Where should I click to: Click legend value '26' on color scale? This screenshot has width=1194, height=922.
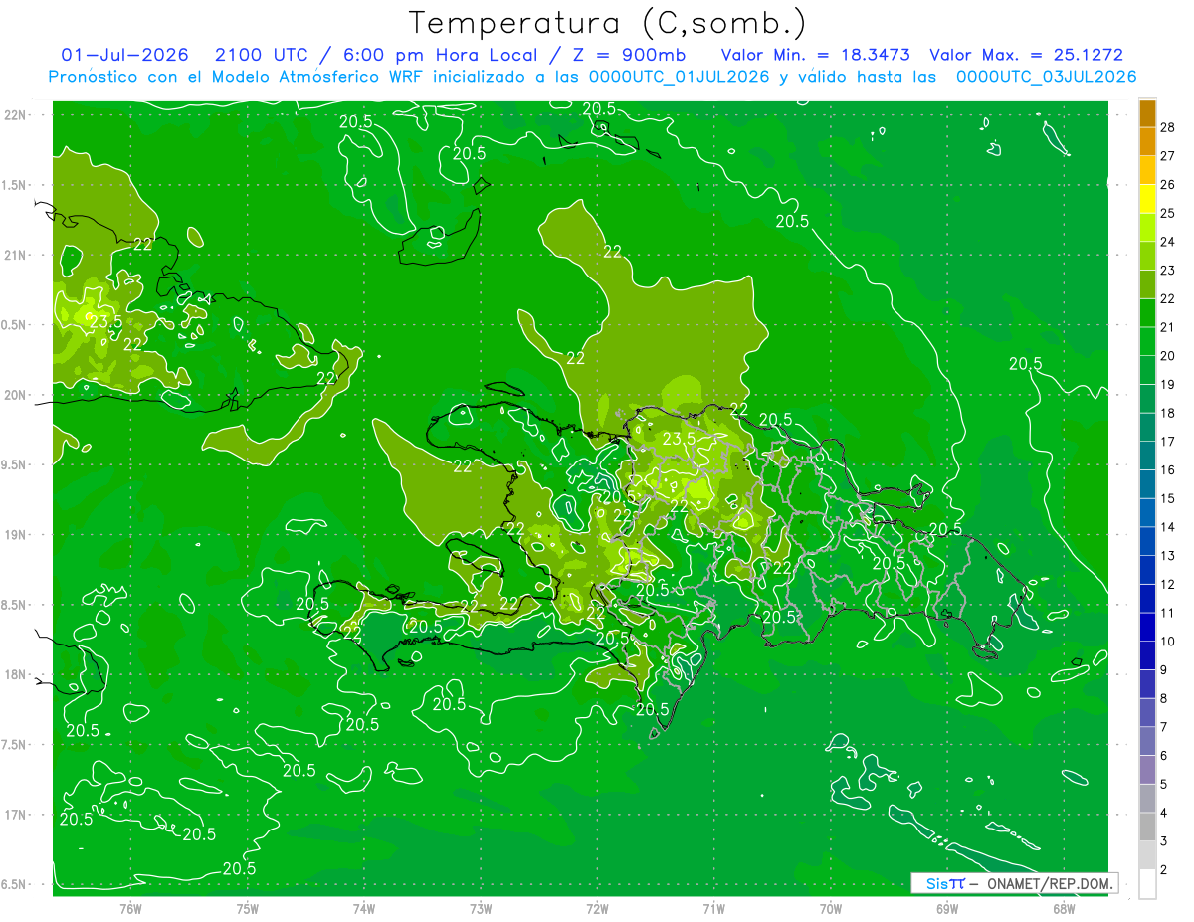[x=1168, y=184]
